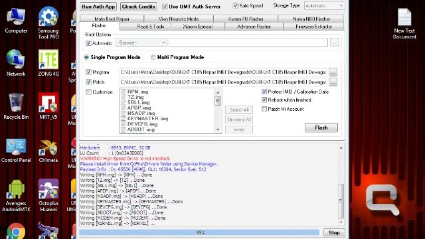Toggle Reboot when finished checkbox
This screenshot has width=425, height=239.
(264, 100)
